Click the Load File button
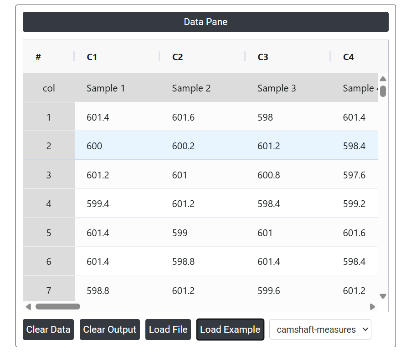Viewport: 401px width, 355px height. pos(168,330)
